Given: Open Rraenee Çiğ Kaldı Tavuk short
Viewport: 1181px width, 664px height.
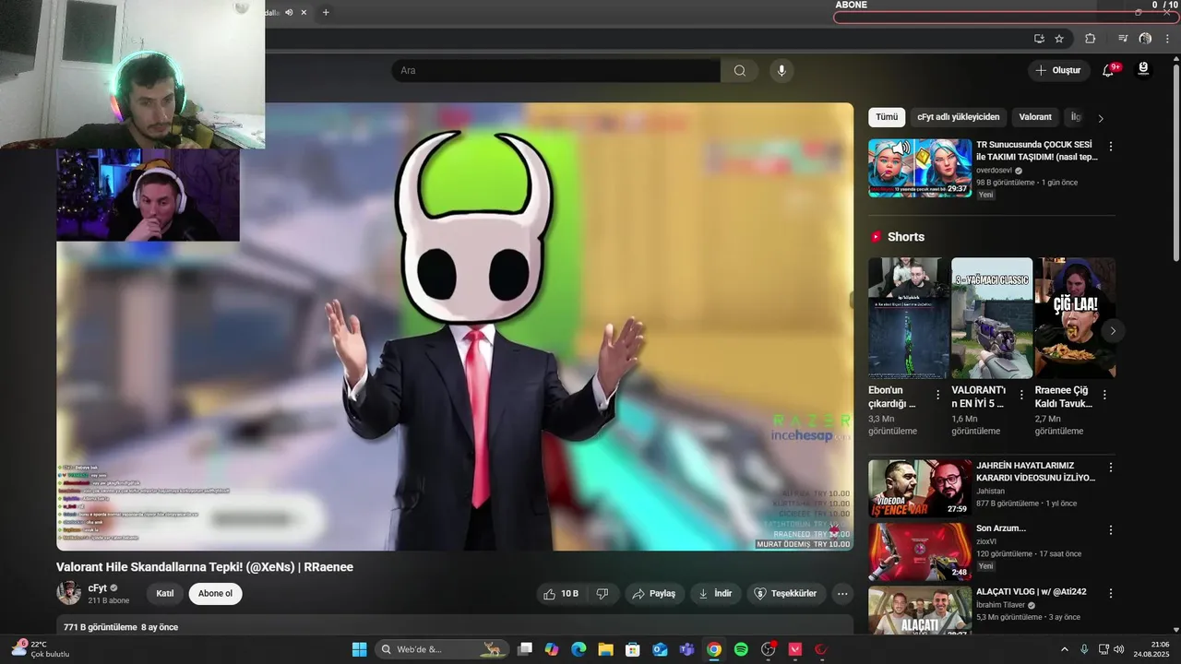Looking at the screenshot, I should tap(1075, 318).
